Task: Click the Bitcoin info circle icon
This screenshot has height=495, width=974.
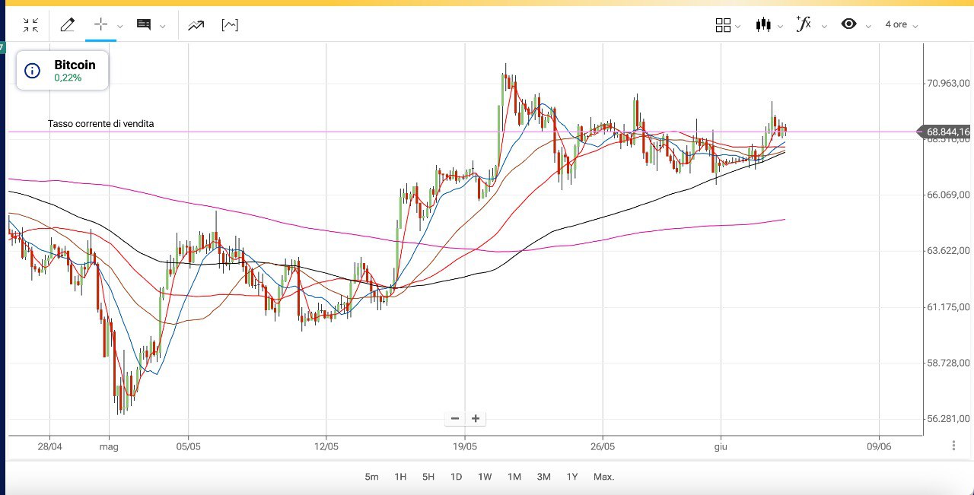Action: pos(32,71)
